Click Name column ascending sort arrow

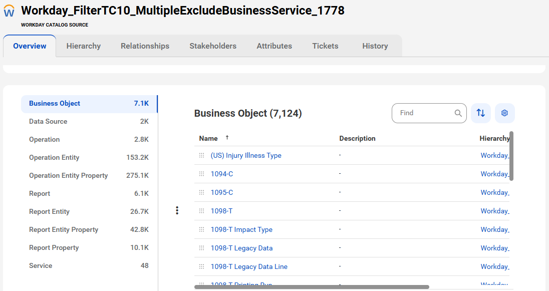(x=227, y=138)
